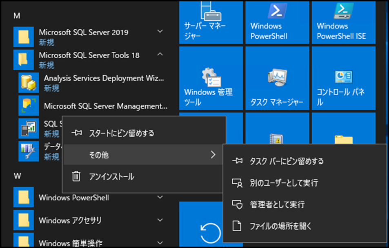Image resolution: width=389 pixels, height=248 pixels.
Task: Click the SQL Server Profiler chart icon
Action: coord(29,128)
